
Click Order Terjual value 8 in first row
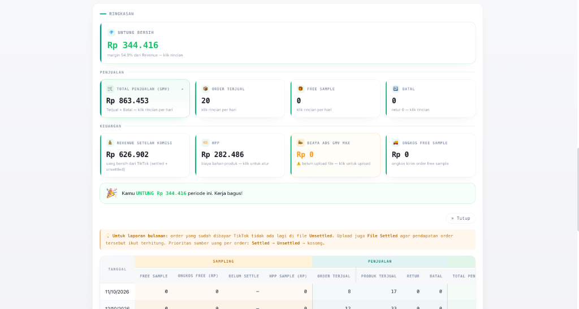click(349, 291)
